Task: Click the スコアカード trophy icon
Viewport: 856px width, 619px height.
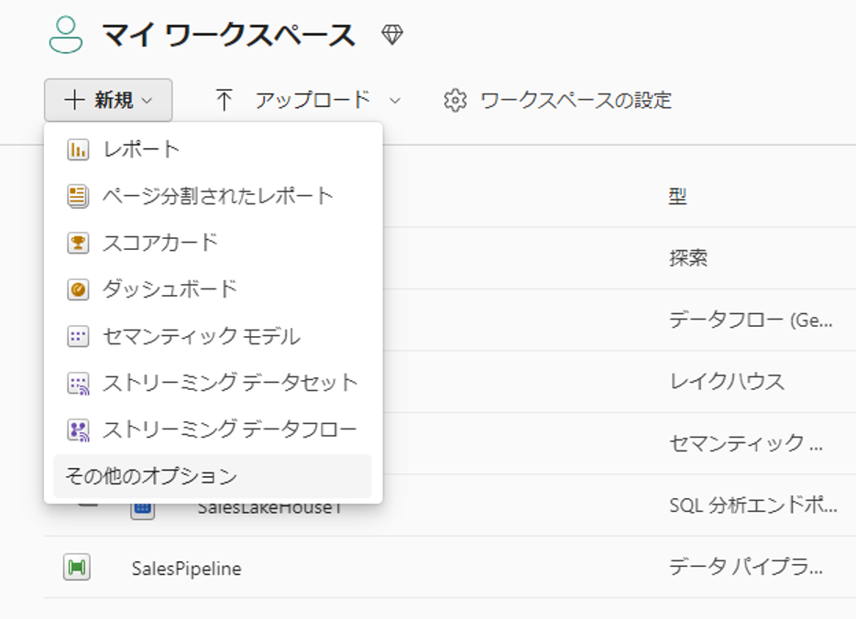Action: coord(78,243)
